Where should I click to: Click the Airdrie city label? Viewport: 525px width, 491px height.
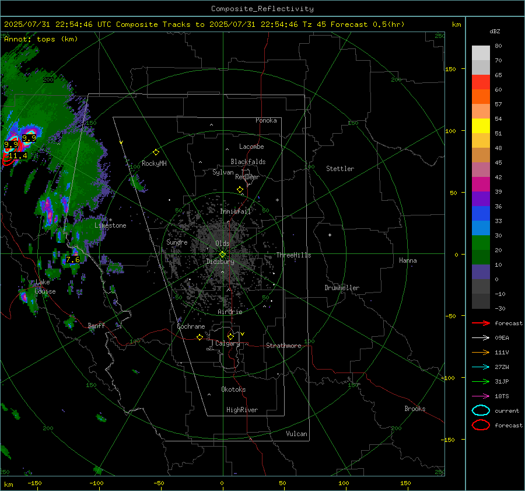point(230,312)
